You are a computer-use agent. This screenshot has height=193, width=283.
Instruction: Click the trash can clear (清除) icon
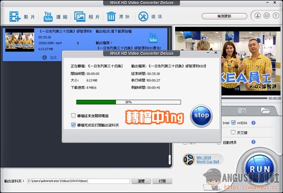pos(111,17)
